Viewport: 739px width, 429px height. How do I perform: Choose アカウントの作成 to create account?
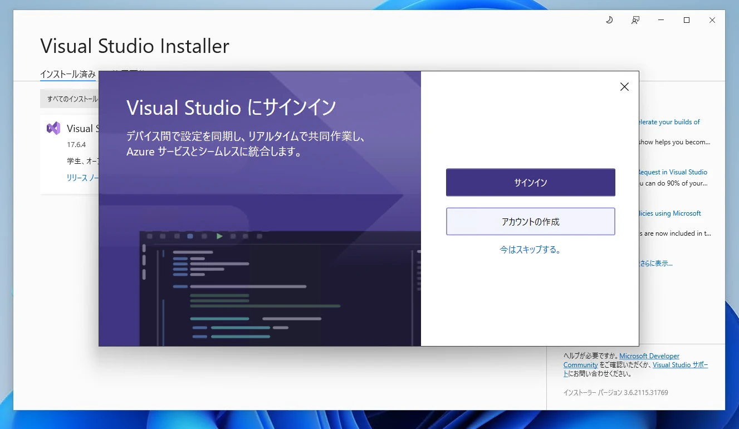point(530,222)
